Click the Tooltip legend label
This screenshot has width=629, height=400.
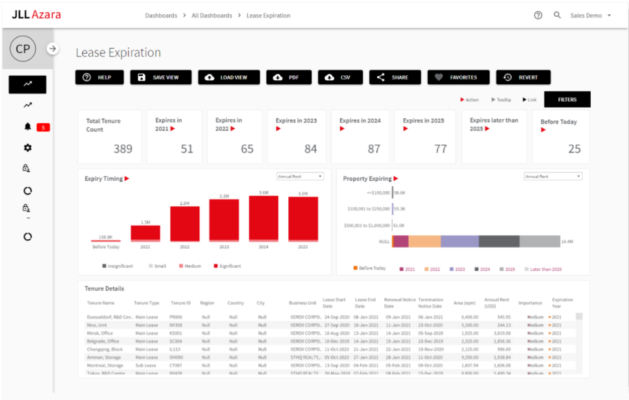[504, 100]
